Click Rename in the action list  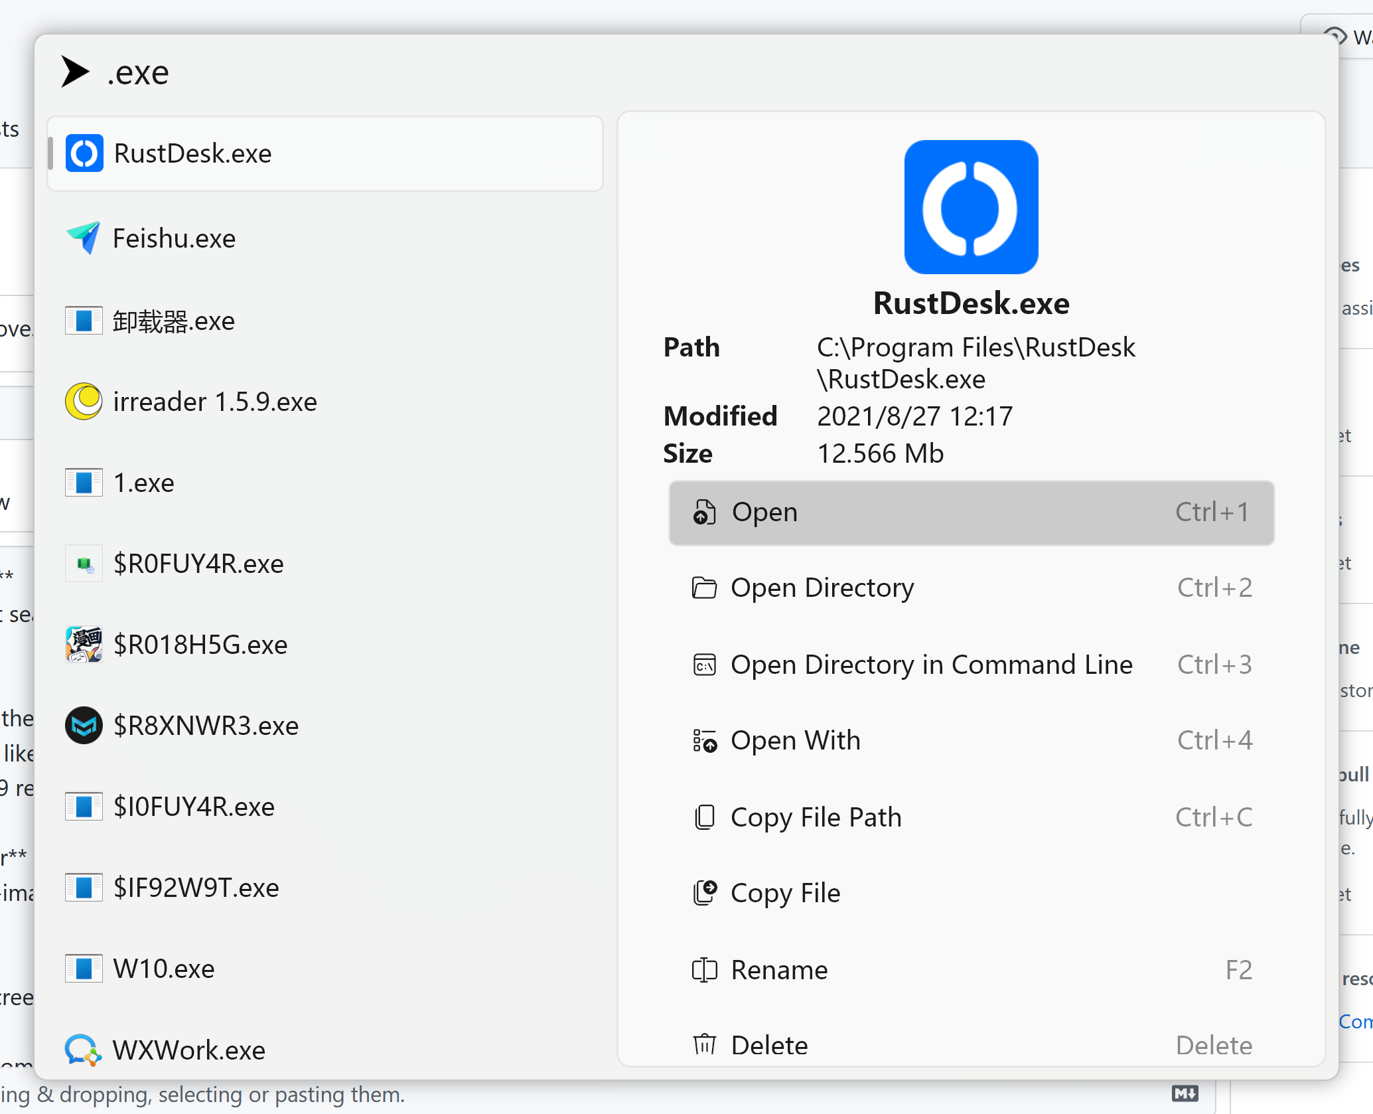pyautogui.click(x=971, y=970)
